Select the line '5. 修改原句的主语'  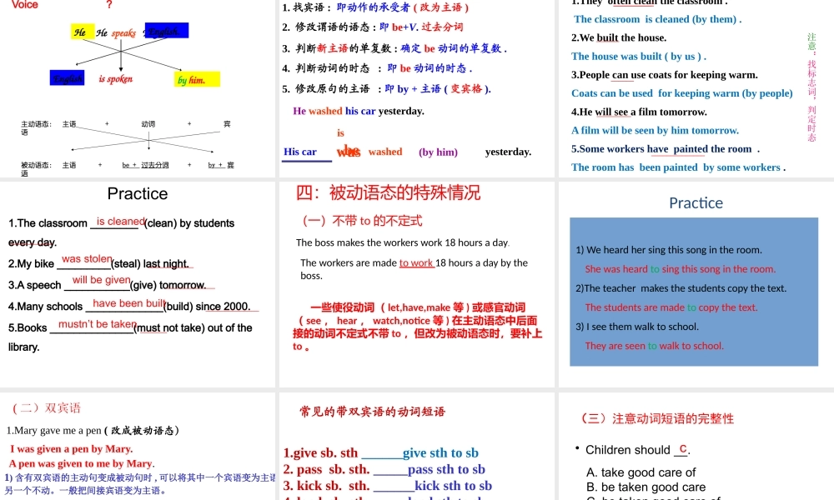[387, 88]
